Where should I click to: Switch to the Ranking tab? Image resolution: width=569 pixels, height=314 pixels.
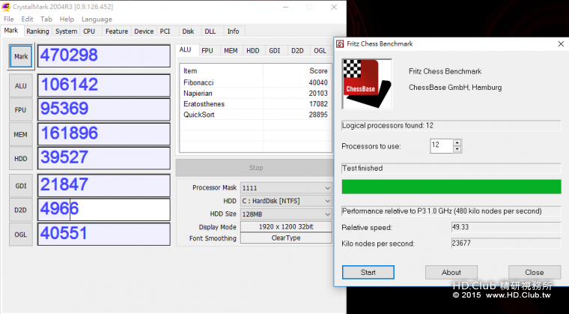tap(37, 31)
